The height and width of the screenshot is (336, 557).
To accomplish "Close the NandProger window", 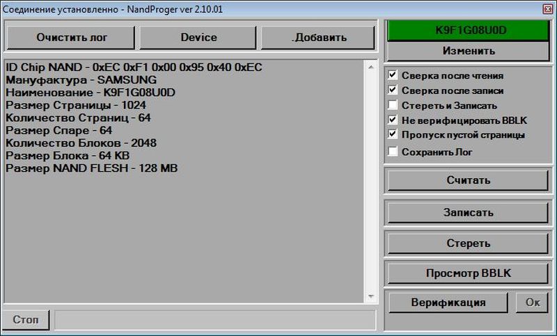I will pos(546,8).
